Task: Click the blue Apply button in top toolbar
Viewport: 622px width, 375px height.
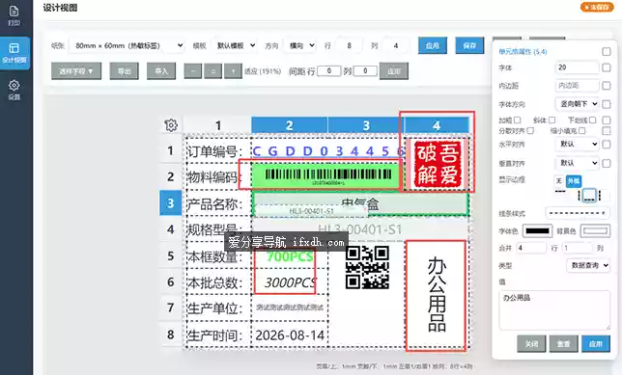Action: pos(433,45)
